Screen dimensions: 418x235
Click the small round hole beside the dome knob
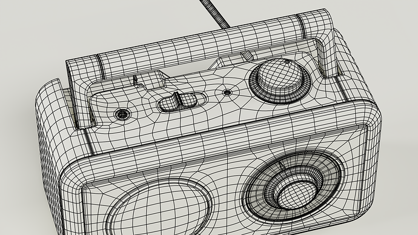(227, 93)
